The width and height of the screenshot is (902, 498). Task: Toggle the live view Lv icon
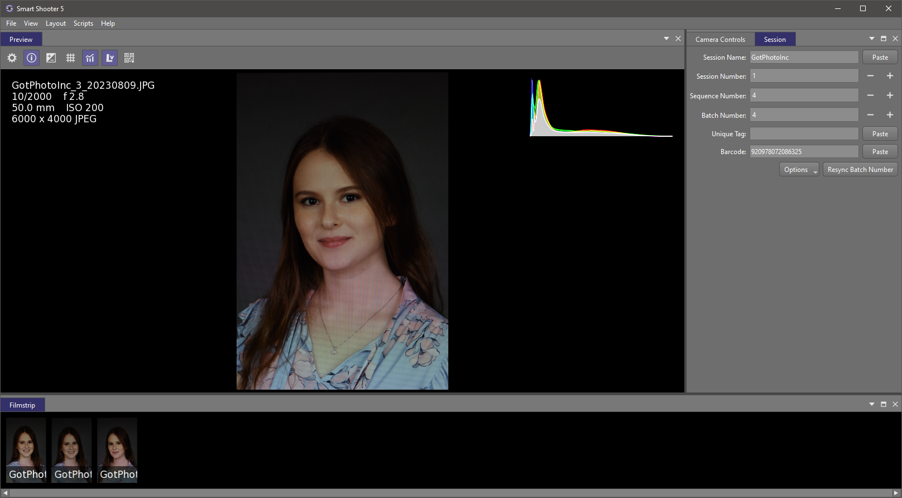[x=110, y=58]
